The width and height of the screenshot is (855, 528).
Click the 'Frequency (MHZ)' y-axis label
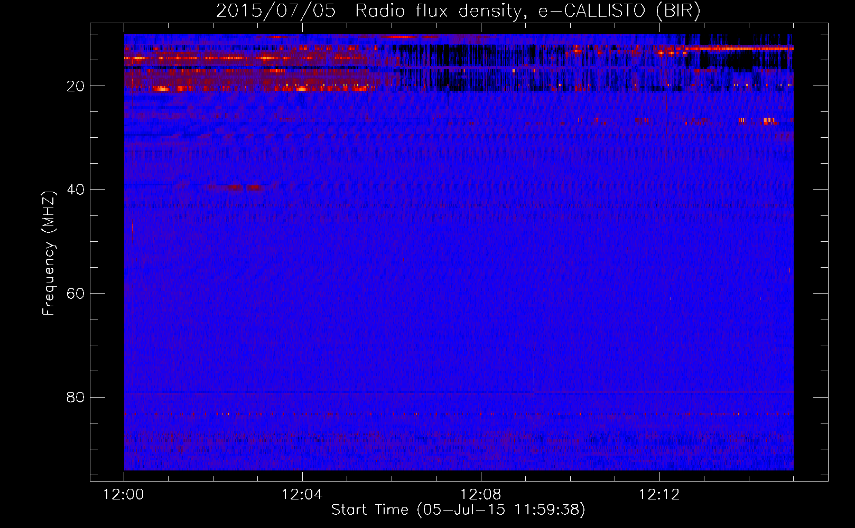pyautogui.click(x=49, y=253)
